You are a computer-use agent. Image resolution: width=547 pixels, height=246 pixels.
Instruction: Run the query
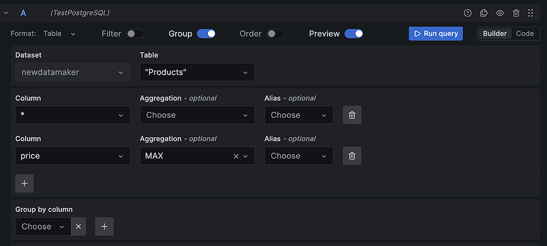click(436, 33)
